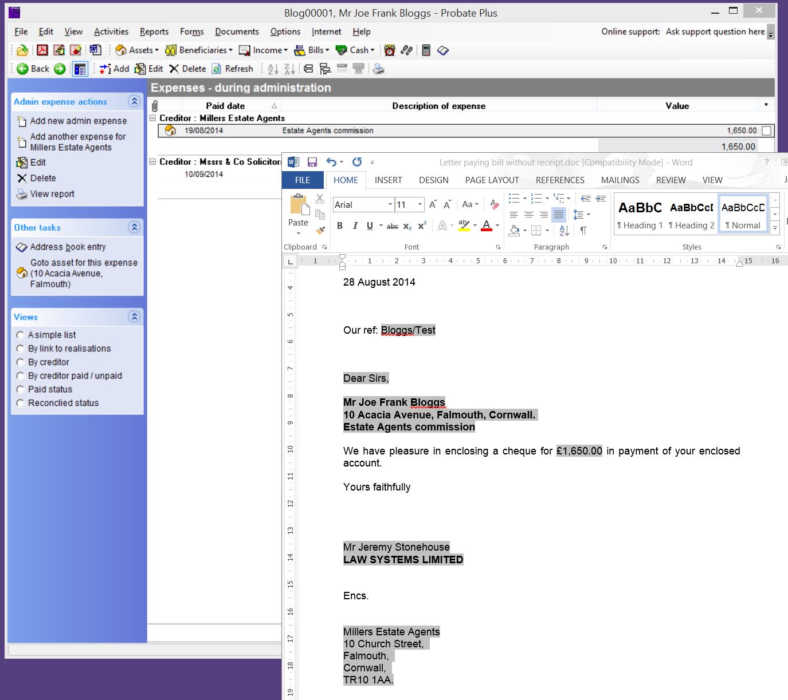Screen dimensions: 788x700
Task: Apply Italic formatting in Word
Action: tap(355, 226)
